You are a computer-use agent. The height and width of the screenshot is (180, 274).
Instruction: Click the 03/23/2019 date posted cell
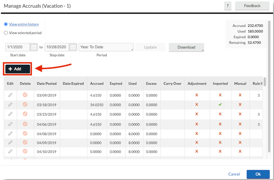click(x=47, y=114)
